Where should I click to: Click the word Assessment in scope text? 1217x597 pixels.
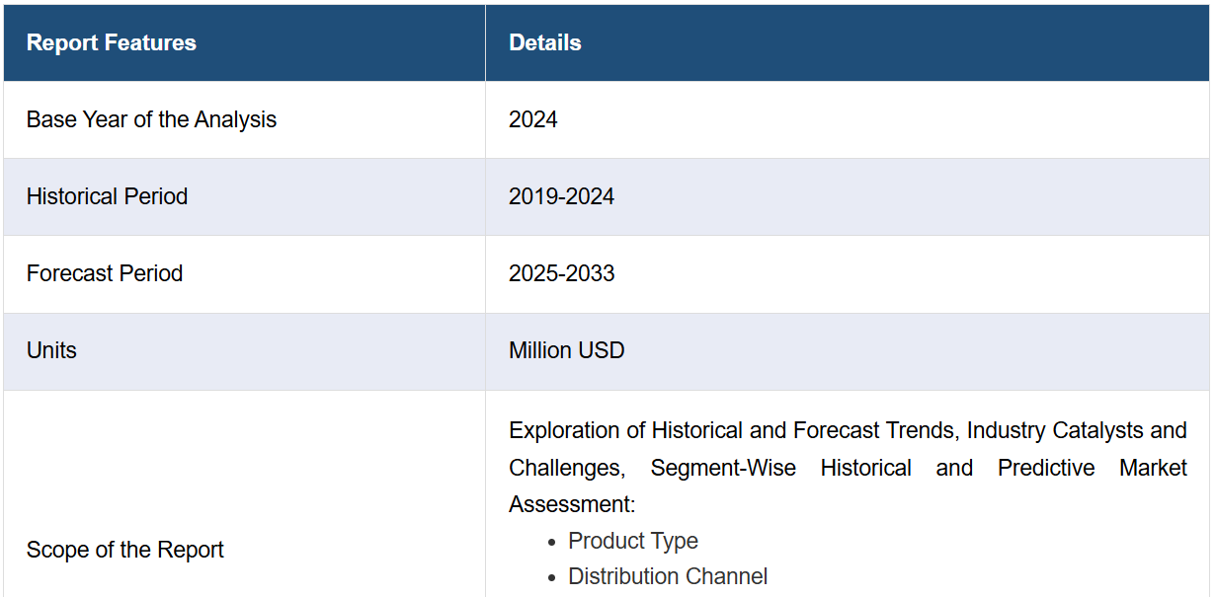tap(572, 504)
